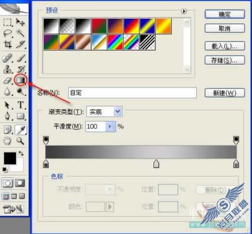Select the Magic Wand tool
The image size is (252, 234).
(x=20, y=33)
